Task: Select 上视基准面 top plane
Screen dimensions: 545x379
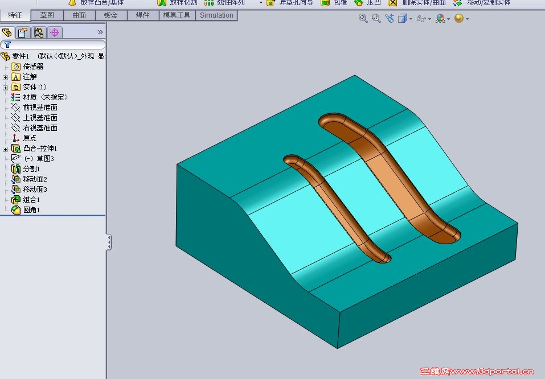Action: 34,117
